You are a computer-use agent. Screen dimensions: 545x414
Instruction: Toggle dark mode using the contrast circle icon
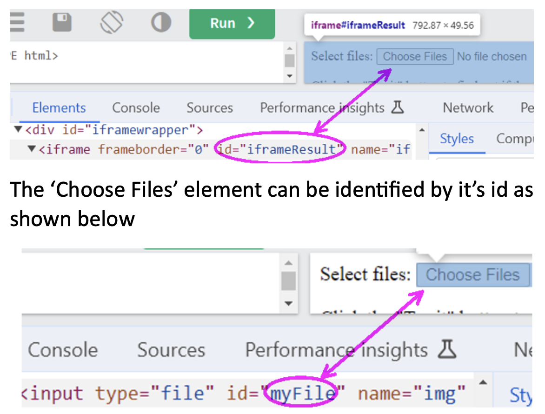pyautogui.click(x=161, y=22)
